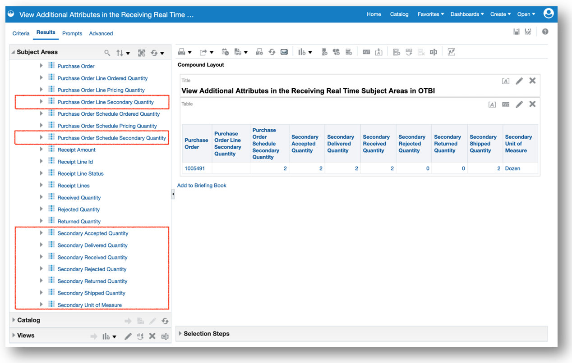Select Purchase Order Schedule Secondary Quantity item

tap(111, 138)
